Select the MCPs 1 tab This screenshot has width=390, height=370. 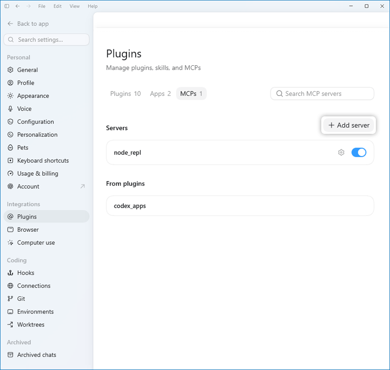point(191,93)
